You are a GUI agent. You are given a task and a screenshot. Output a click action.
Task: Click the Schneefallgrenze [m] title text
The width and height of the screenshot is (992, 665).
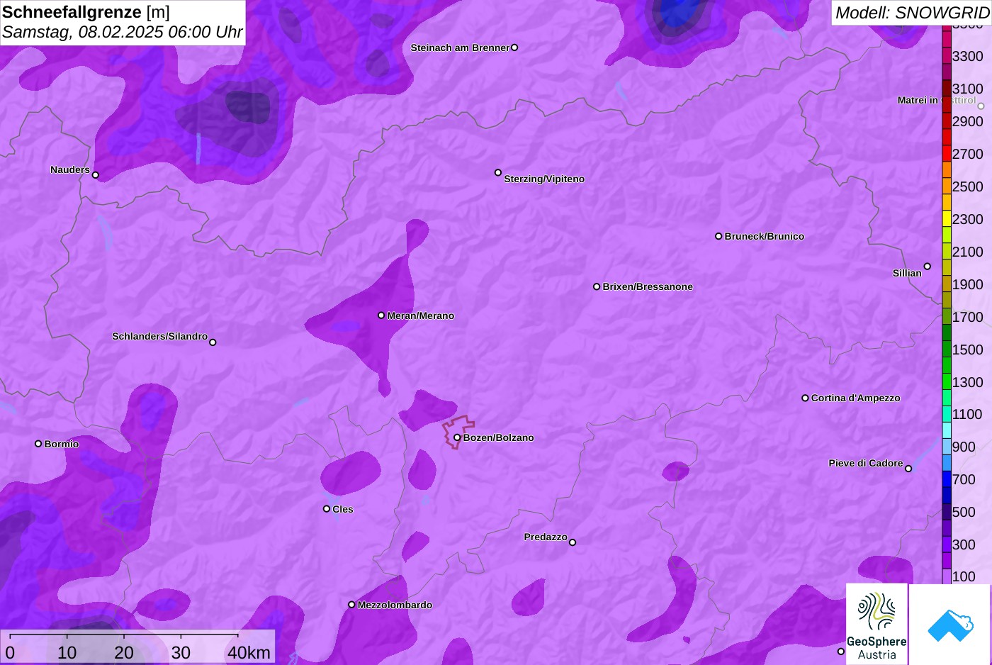pyautogui.click(x=86, y=12)
